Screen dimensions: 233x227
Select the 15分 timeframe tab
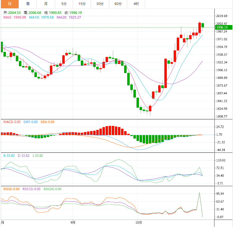[82, 4]
